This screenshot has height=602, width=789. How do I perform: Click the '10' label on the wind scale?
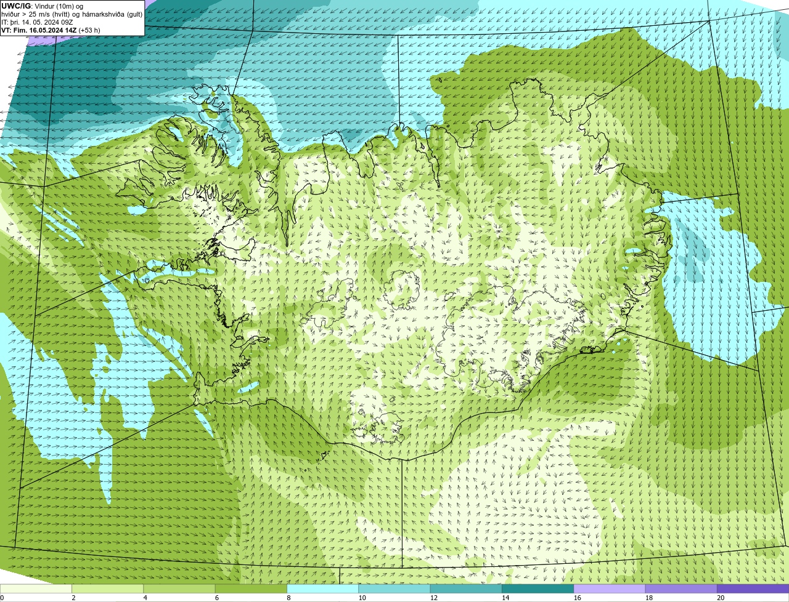(x=362, y=598)
